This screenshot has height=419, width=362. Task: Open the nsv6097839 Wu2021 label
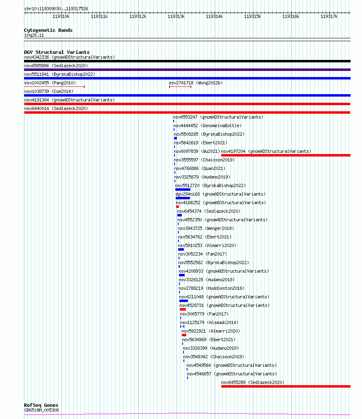(197, 151)
